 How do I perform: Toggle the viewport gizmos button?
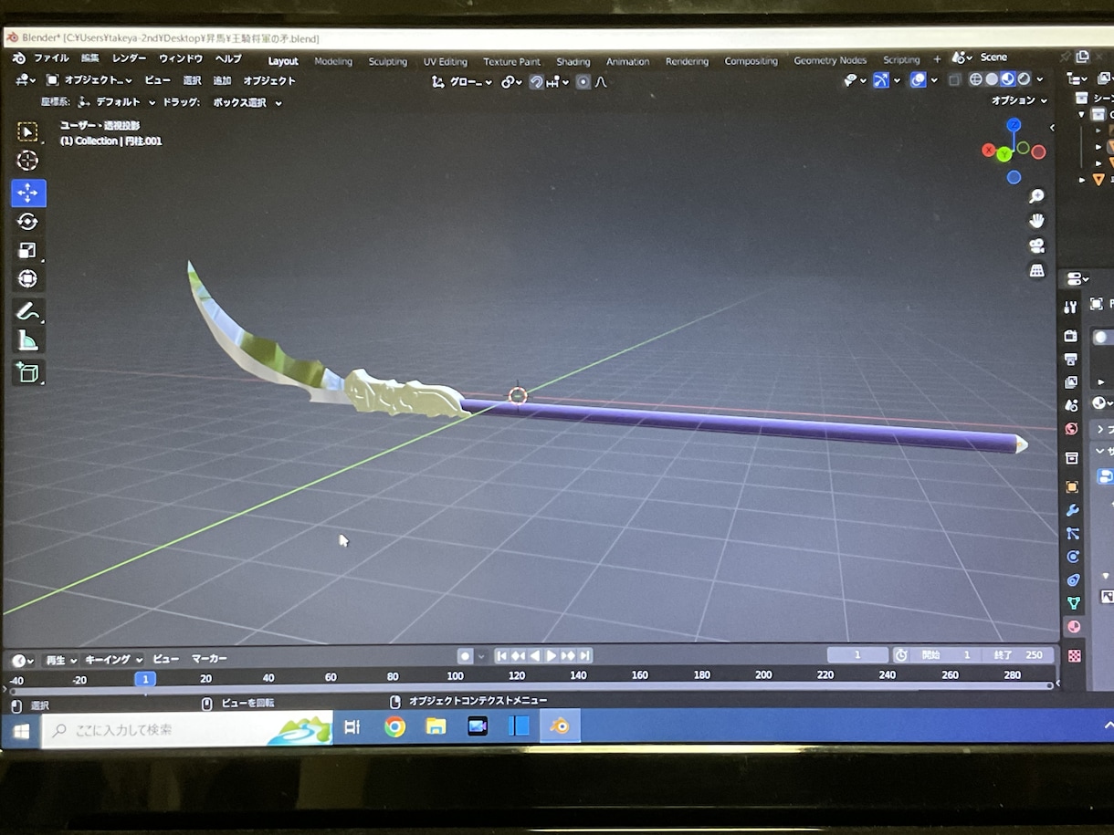pyautogui.click(x=880, y=80)
